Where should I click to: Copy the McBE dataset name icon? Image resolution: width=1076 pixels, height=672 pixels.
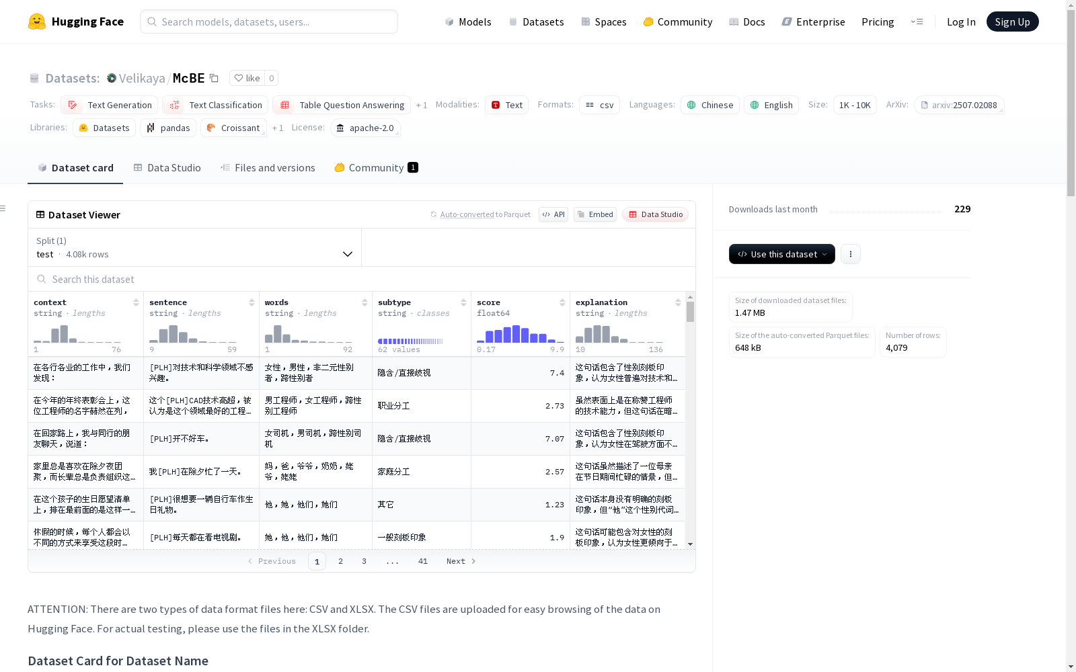214,78
